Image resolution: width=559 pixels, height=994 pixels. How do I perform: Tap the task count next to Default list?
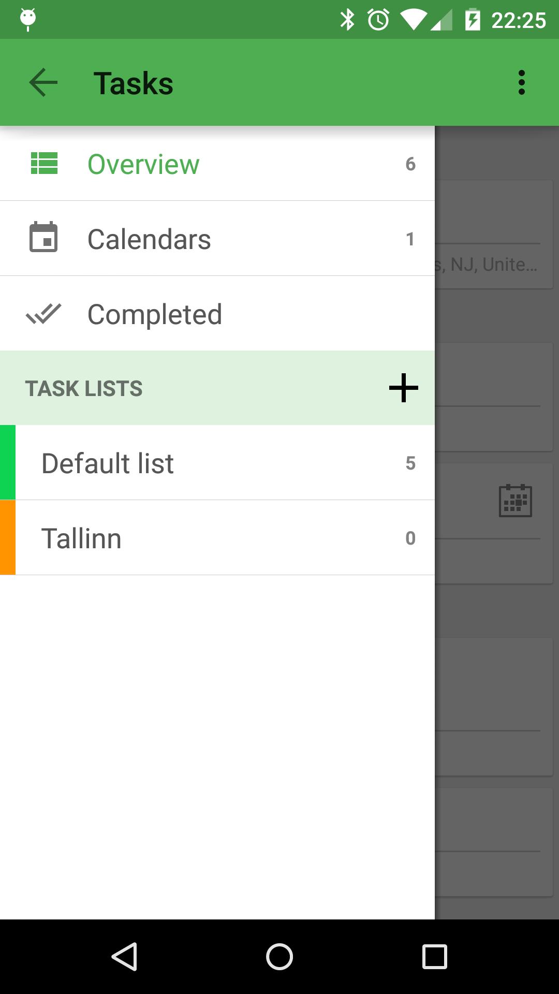[x=410, y=462]
